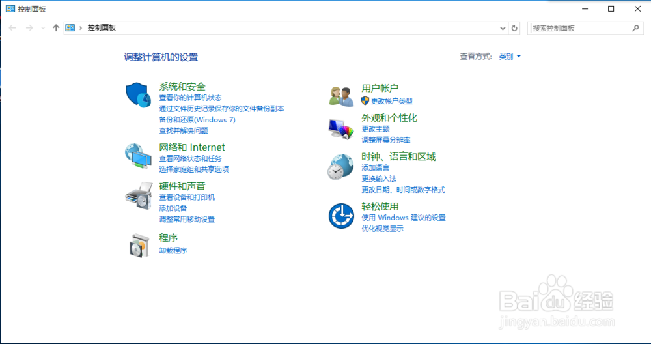Screen dimensions: 651x344
Task: Click the back navigation arrow
Action: pyautogui.click(x=12, y=28)
